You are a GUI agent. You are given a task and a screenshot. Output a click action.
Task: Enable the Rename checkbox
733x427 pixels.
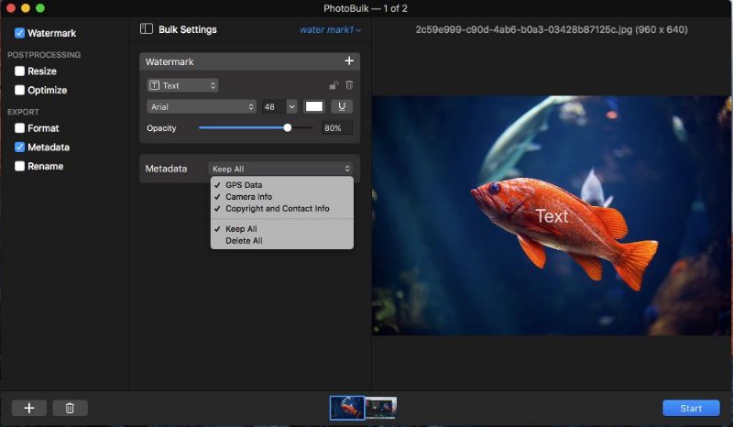19,166
